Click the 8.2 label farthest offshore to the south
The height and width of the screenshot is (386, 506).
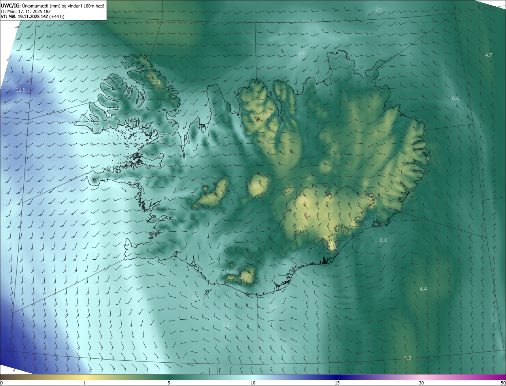coord(226,325)
